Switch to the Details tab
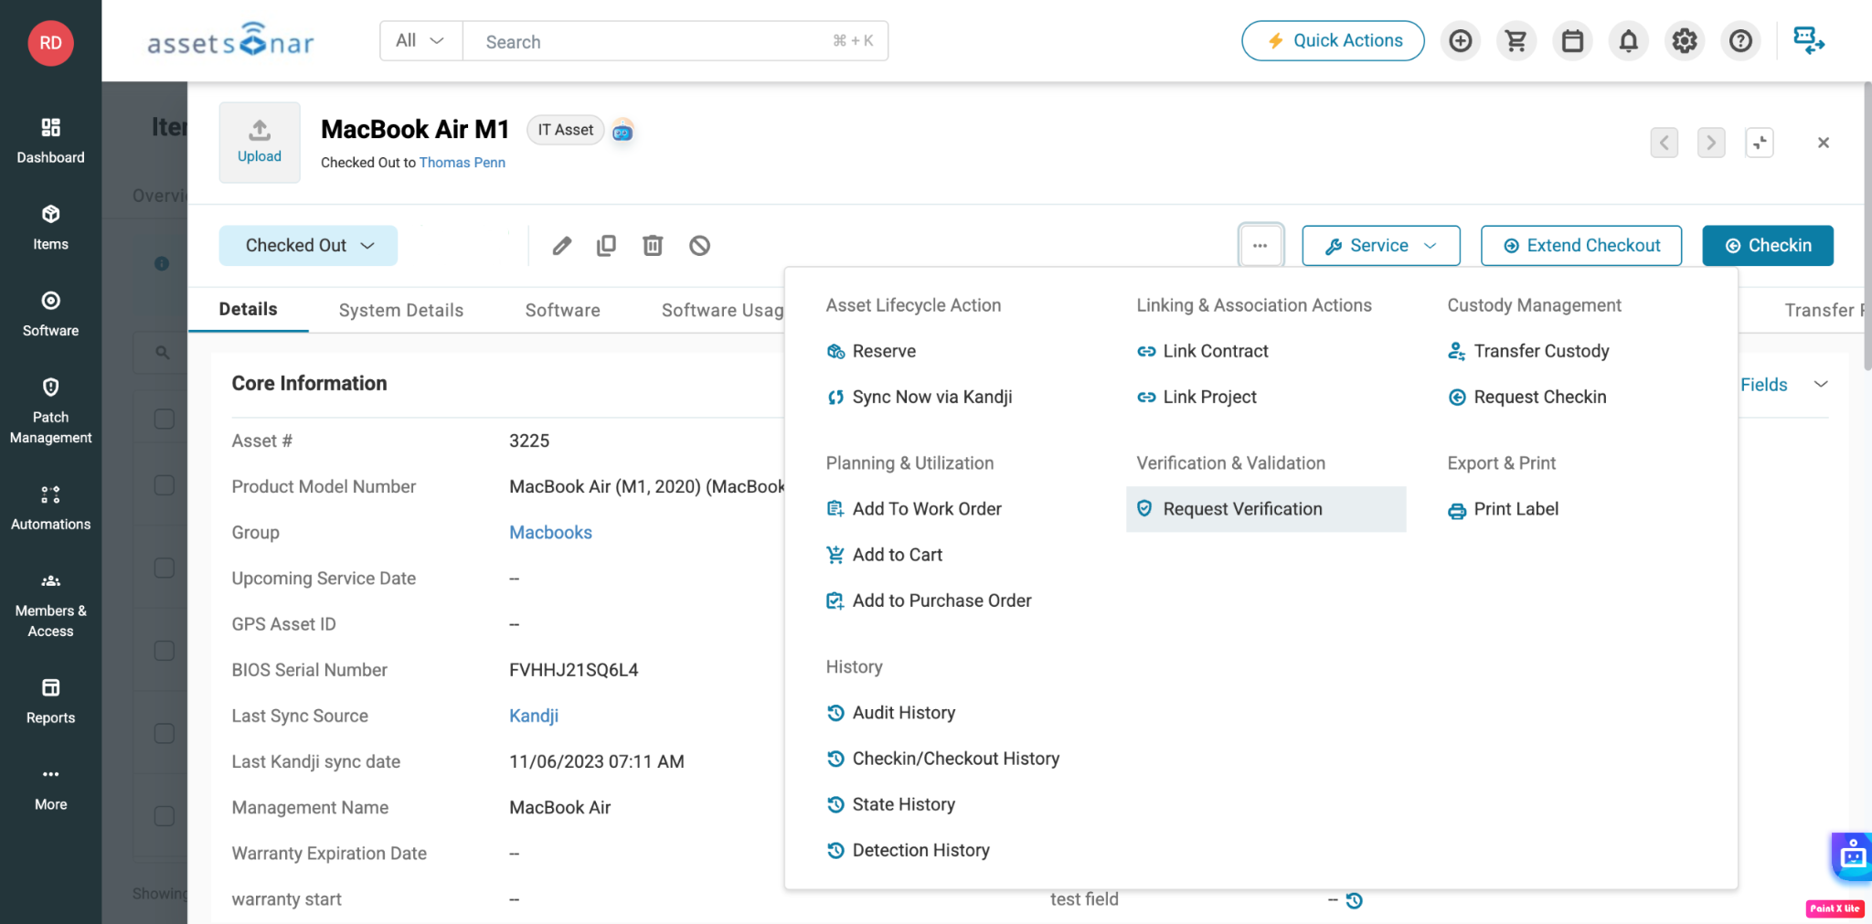This screenshot has height=924, width=1872. coord(249,309)
